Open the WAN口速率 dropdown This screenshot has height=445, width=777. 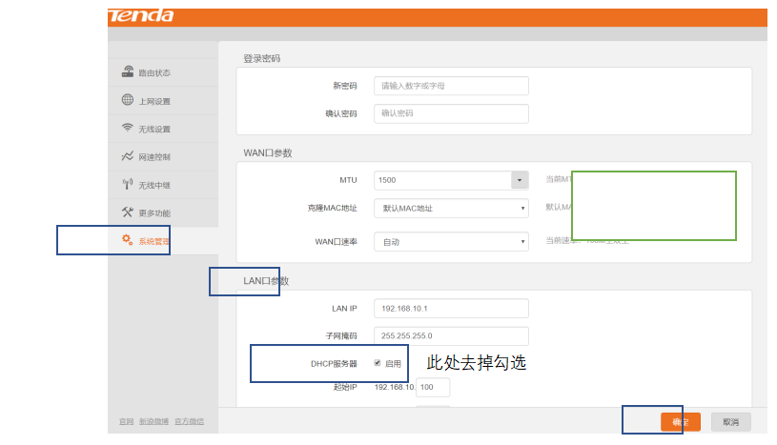[x=450, y=242]
